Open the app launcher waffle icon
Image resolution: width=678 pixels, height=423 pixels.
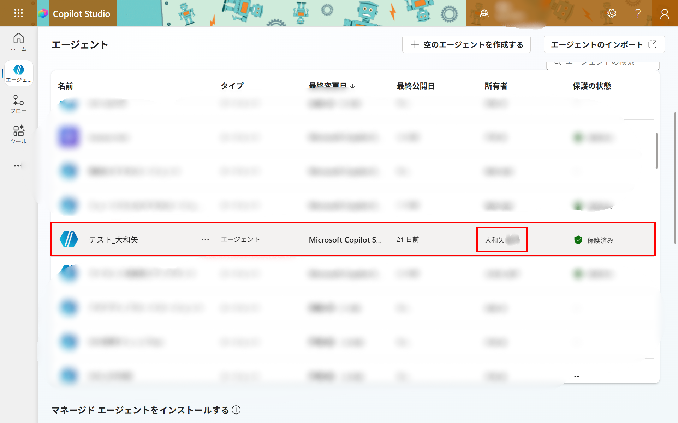18,13
